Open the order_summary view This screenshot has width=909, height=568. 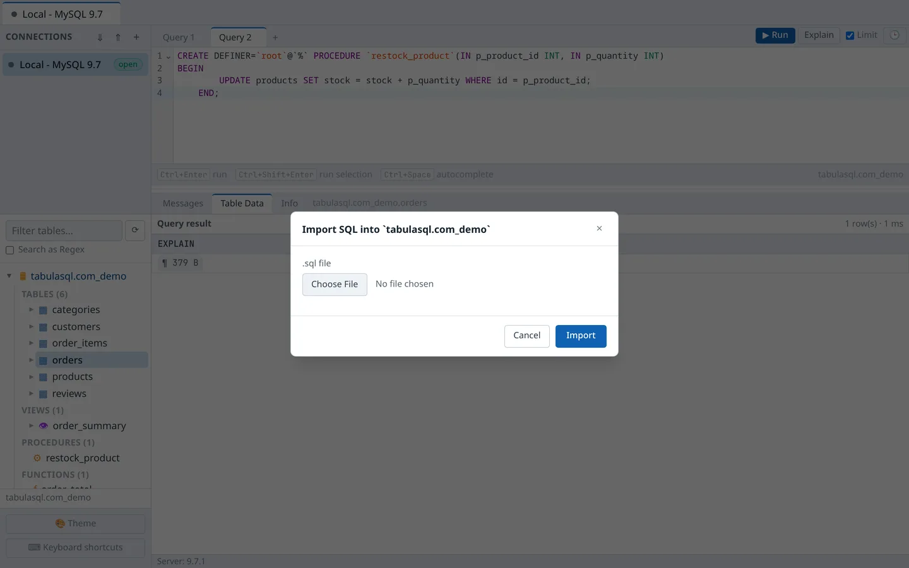click(89, 426)
